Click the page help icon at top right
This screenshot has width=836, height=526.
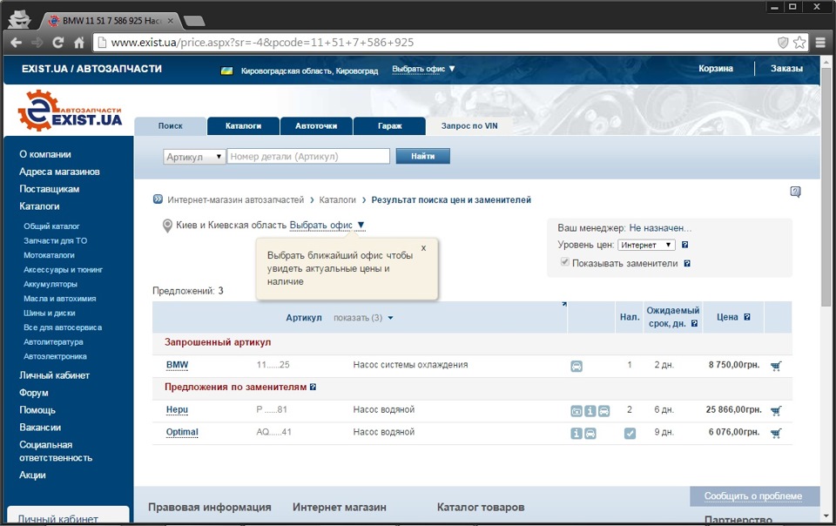click(795, 192)
